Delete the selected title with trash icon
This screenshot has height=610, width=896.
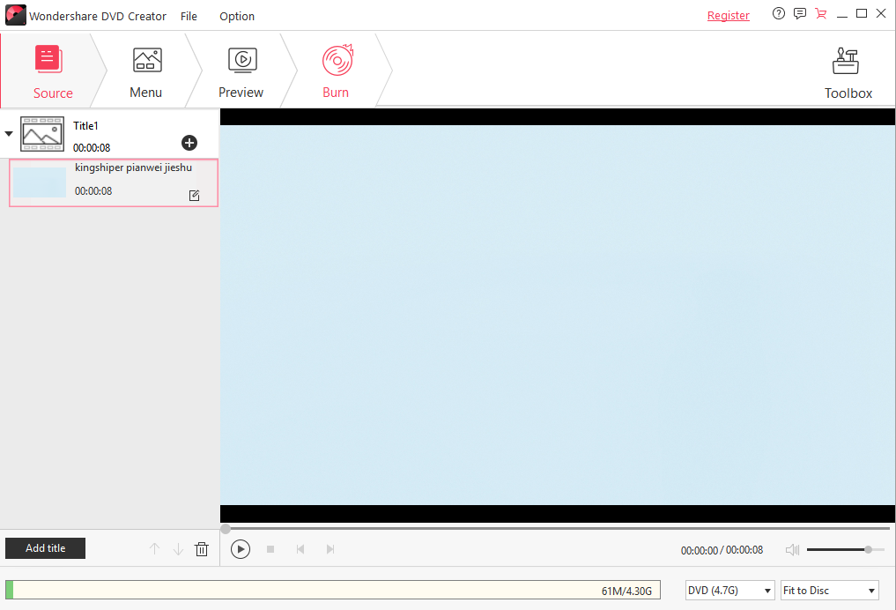202,549
